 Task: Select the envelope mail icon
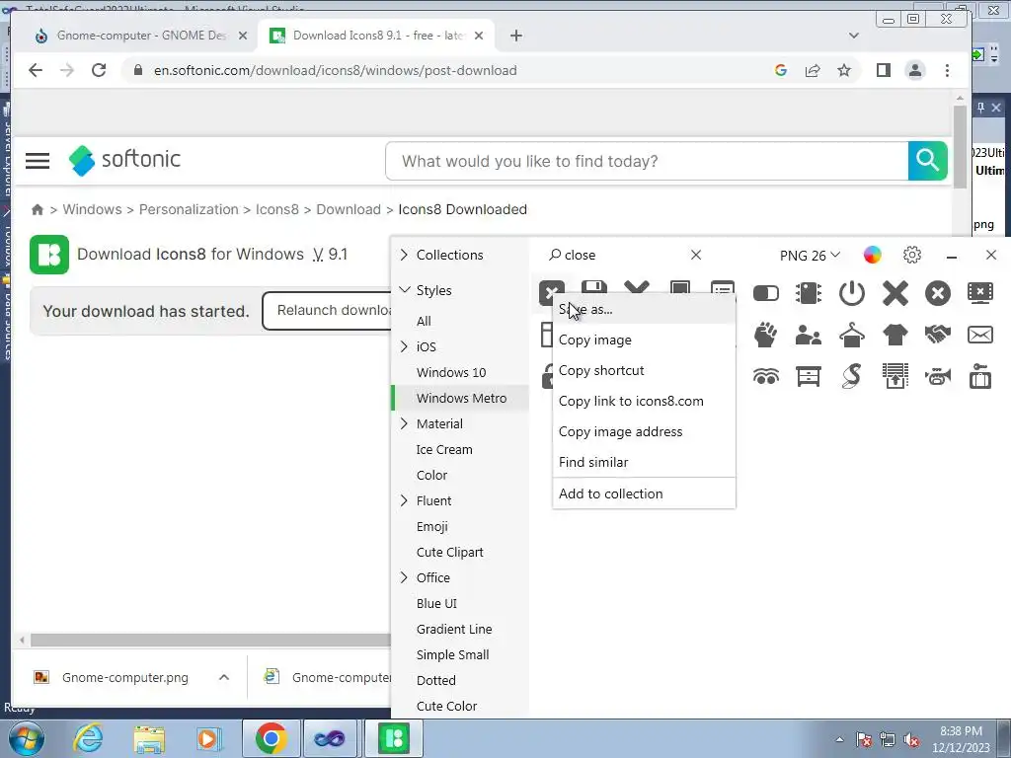[980, 335]
